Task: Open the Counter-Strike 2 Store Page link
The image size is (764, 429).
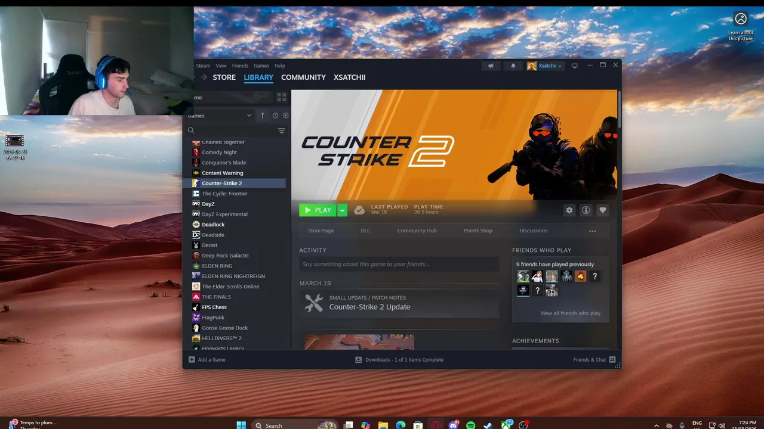Action: point(321,231)
